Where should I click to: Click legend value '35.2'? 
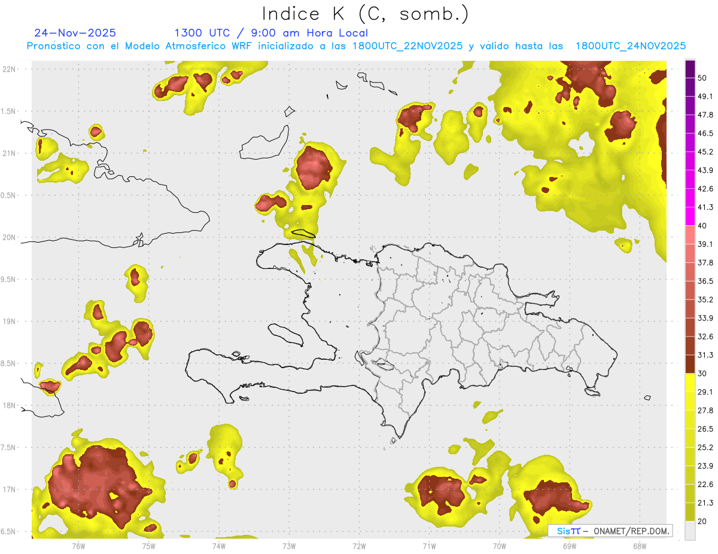click(705, 299)
